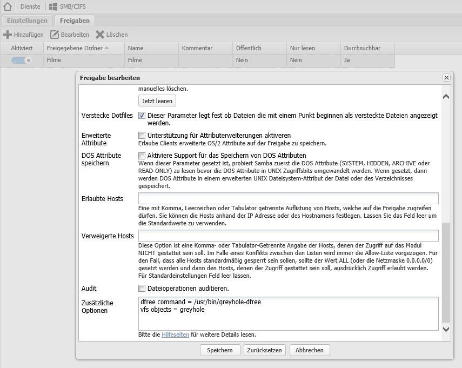Enable DOS Attribute speichern checkbox
This screenshot has height=368, width=462.
pyautogui.click(x=142, y=156)
